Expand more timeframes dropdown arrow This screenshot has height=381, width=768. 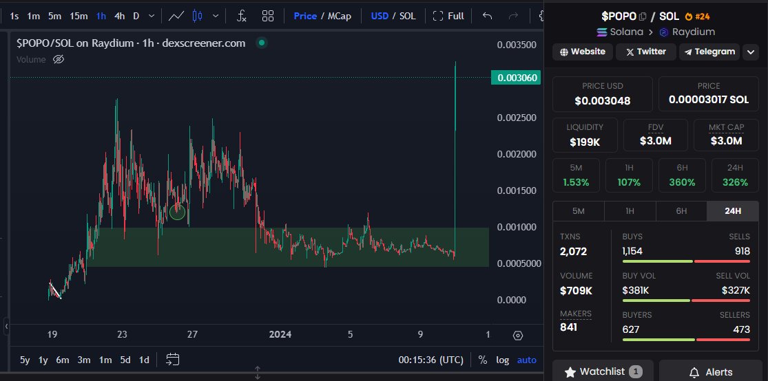tap(152, 16)
